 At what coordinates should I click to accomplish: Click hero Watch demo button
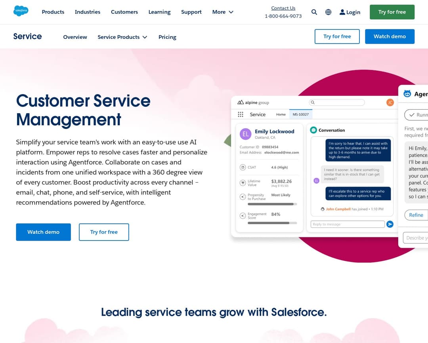pos(44,232)
